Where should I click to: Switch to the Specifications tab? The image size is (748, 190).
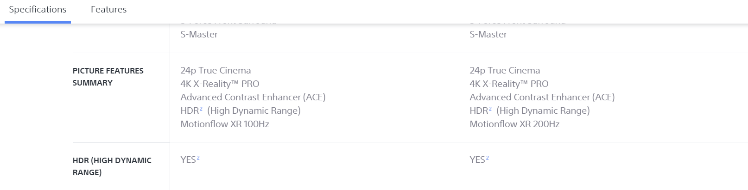click(38, 10)
